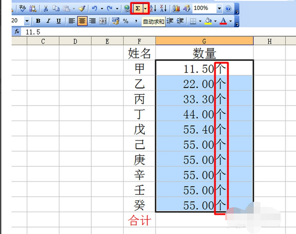This screenshot has height=234, width=296.
Task: Open the Research binoculars tool
Action: 33,8
